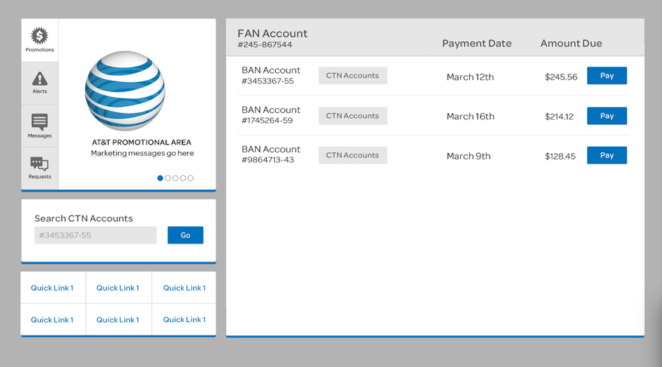Click the $245.56 amount value
Viewport: 662px width, 367px height.
point(561,77)
